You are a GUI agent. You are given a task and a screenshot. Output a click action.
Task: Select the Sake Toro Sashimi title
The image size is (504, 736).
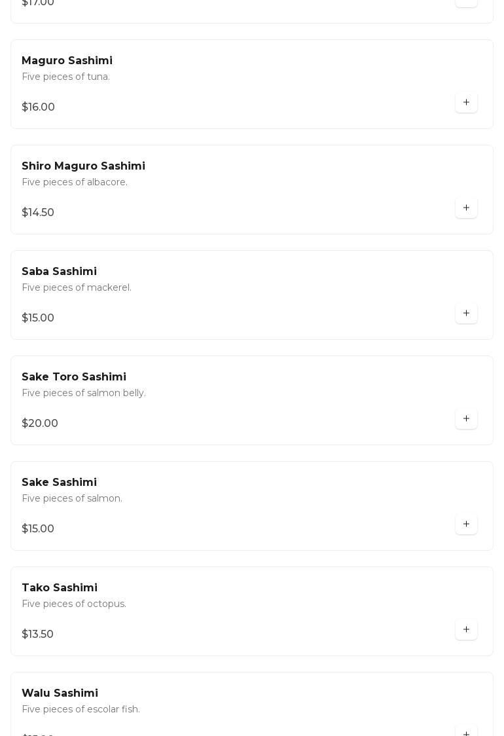pyautogui.click(x=74, y=377)
